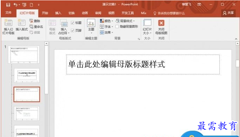The width and height of the screenshot is (240, 137).
Task: Click the 母版版式 master layout button
Action: click(x=52, y=27)
